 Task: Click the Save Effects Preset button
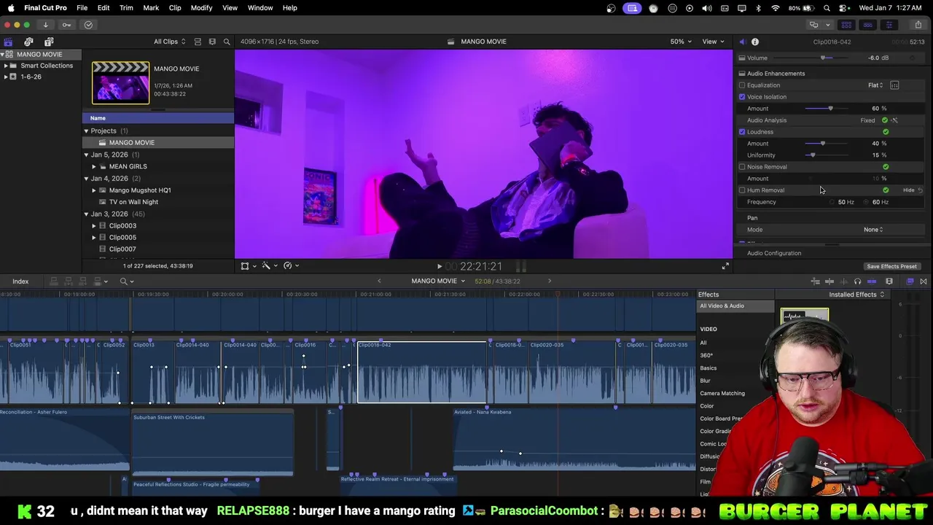(x=891, y=267)
